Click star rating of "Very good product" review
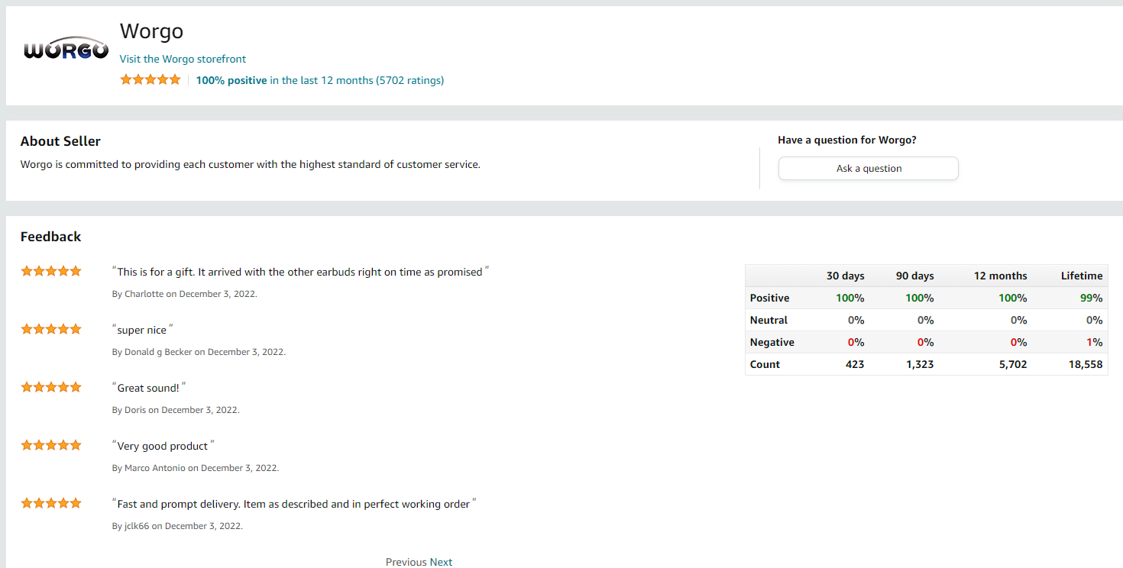This screenshot has width=1123, height=568. [x=50, y=445]
